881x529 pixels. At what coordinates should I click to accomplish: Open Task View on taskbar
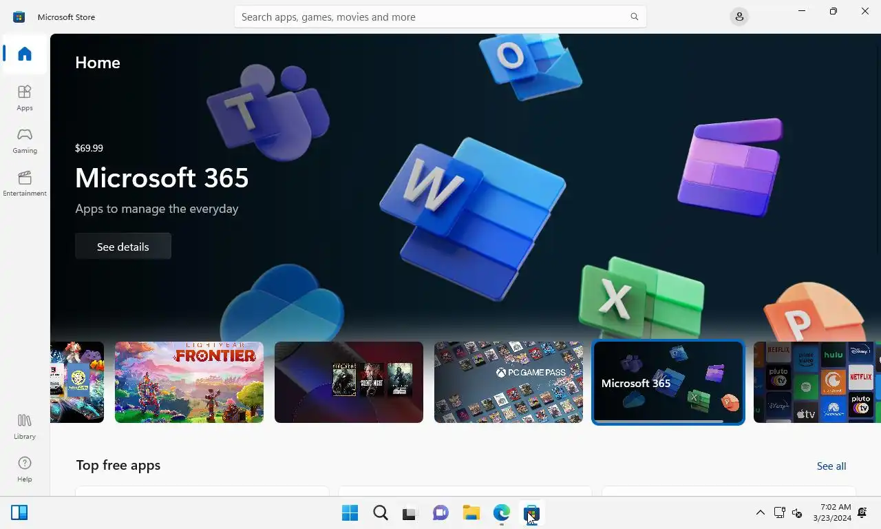[x=410, y=513]
